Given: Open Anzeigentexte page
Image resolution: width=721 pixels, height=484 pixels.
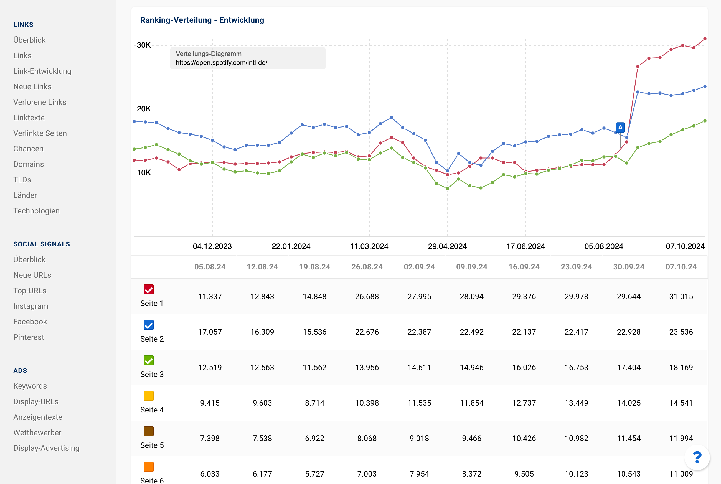Looking at the screenshot, I should [x=38, y=417].
